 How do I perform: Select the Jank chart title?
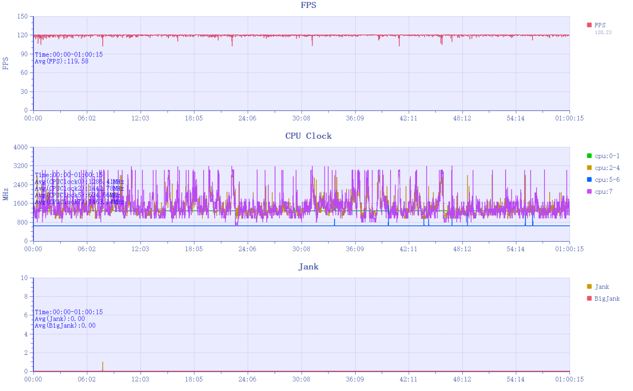[309, 267]
